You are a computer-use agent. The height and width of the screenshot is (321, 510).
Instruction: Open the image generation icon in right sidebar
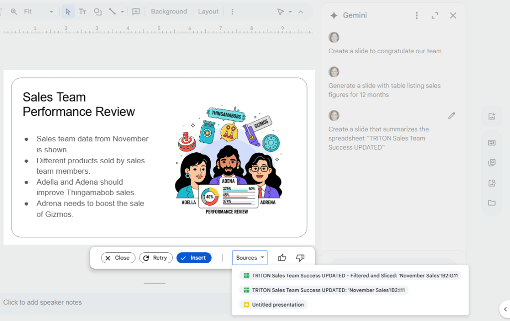click(x=492, y=116)
